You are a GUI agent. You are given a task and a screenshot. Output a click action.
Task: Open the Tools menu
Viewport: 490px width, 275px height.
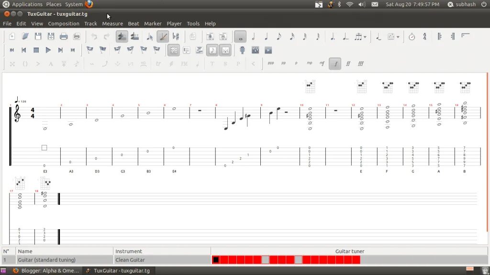pos(193,24)
